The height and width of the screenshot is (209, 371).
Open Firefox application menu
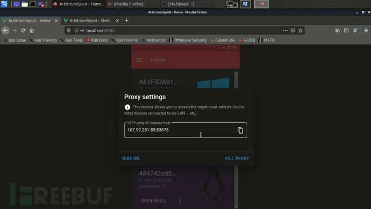(366, 31)
